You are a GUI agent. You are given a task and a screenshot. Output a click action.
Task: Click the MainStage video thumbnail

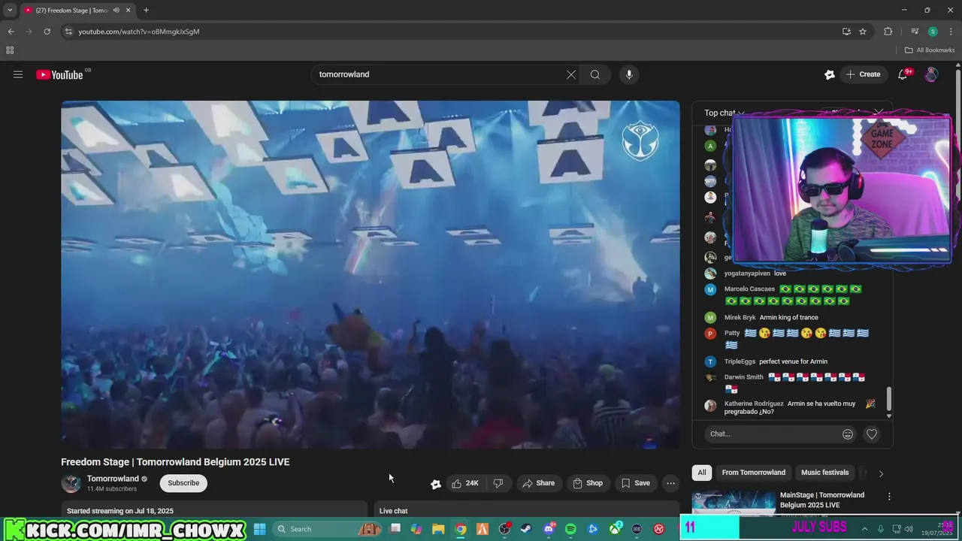pos(734,504)
